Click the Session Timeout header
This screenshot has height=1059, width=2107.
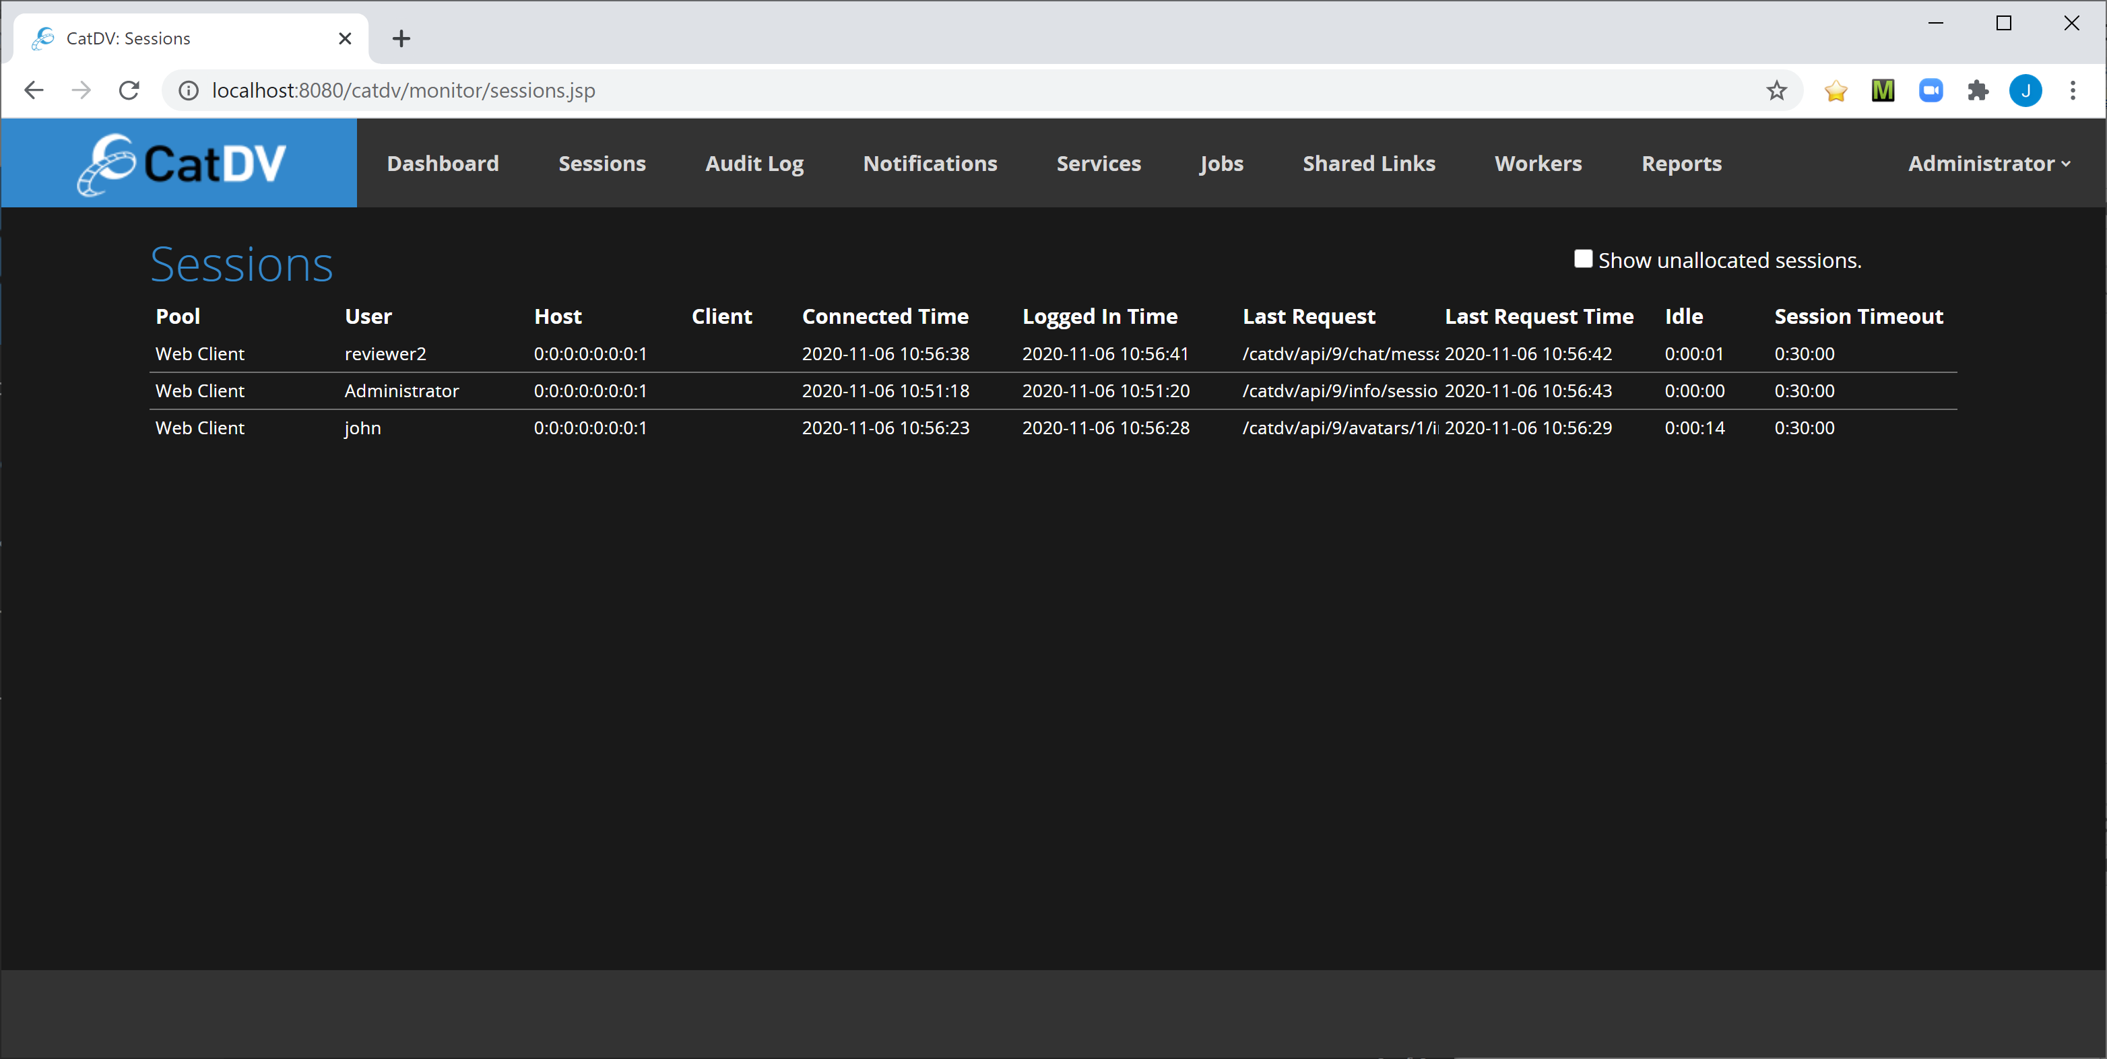point(1858,316)
